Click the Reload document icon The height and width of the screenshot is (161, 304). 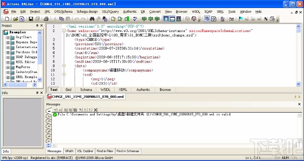point(22,19)
